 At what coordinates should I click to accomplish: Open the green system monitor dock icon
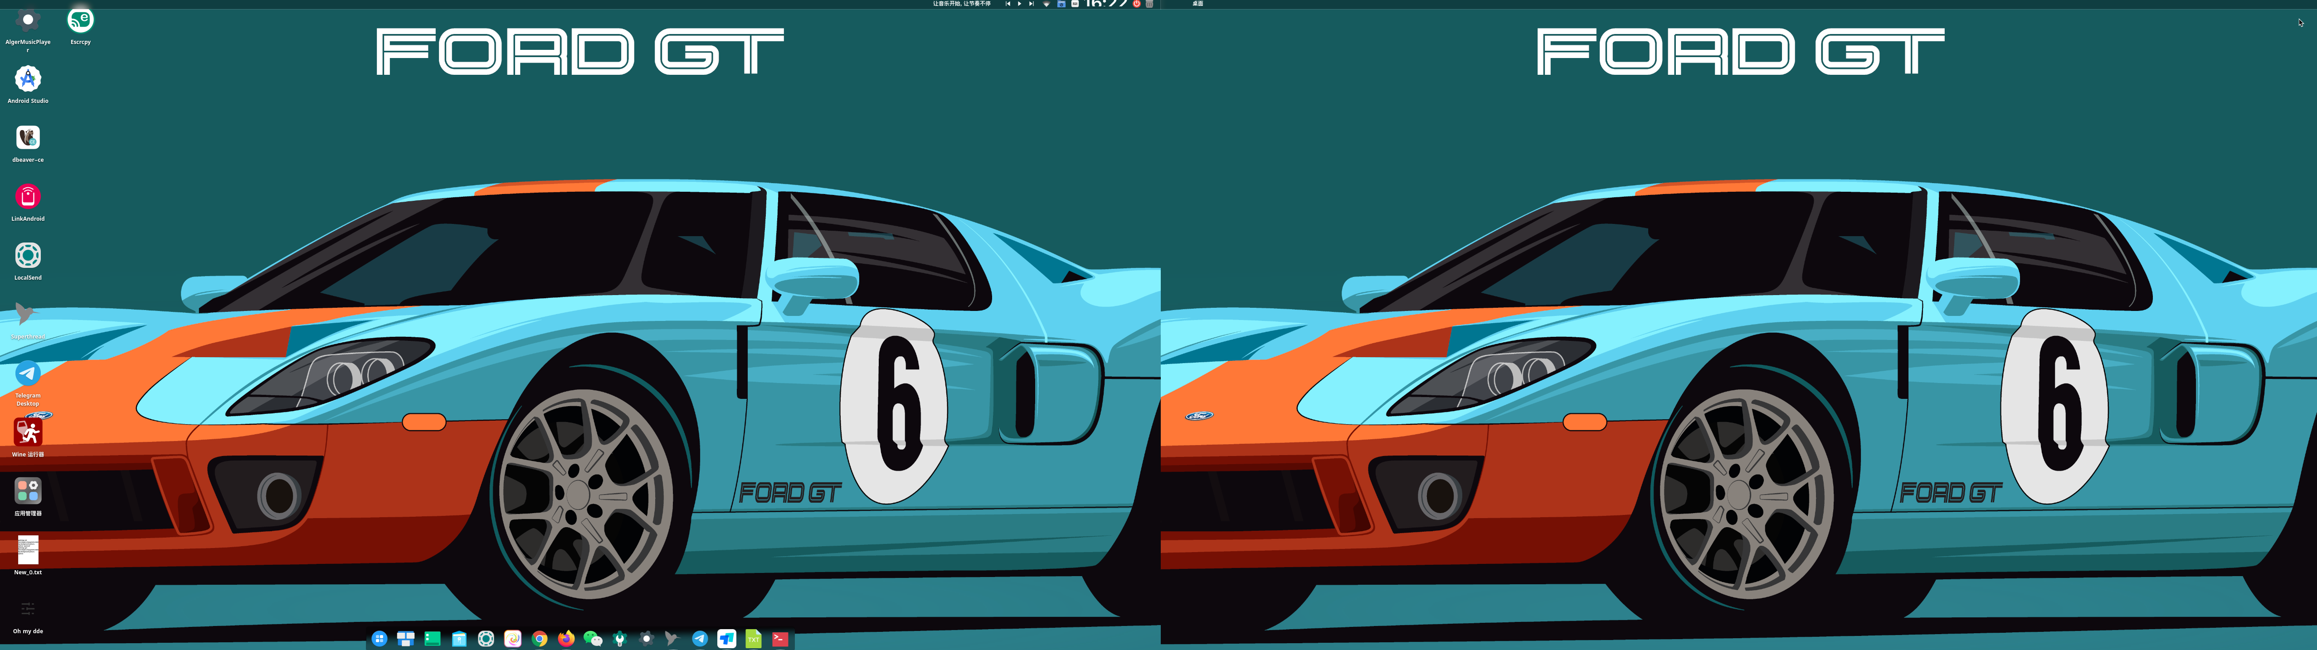(433, 638)
